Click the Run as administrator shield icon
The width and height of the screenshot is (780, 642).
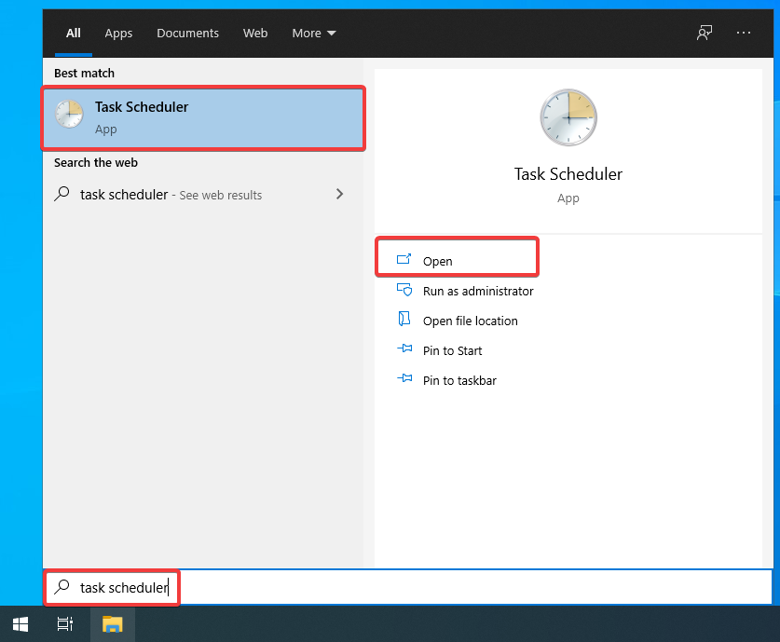tap(404, 290)
